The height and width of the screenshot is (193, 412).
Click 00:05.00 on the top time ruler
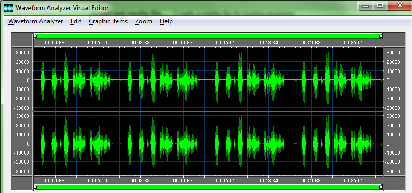pos(97,42)
